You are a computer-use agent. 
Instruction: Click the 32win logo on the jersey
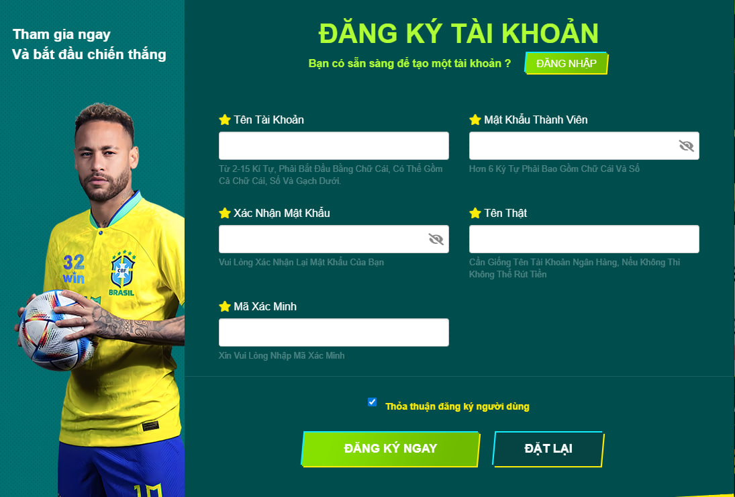tap(74, 269)
